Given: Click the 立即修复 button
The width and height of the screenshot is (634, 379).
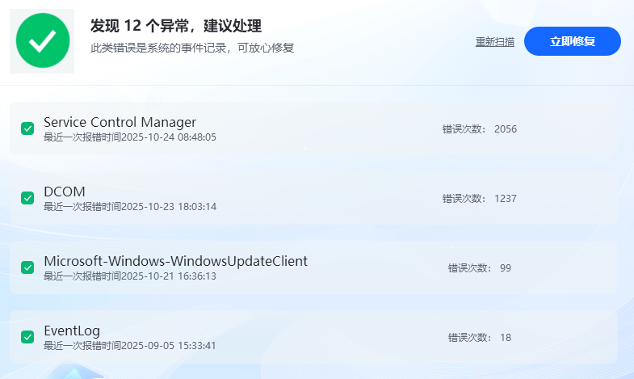Looking at the screenshot, I should 572,41.
